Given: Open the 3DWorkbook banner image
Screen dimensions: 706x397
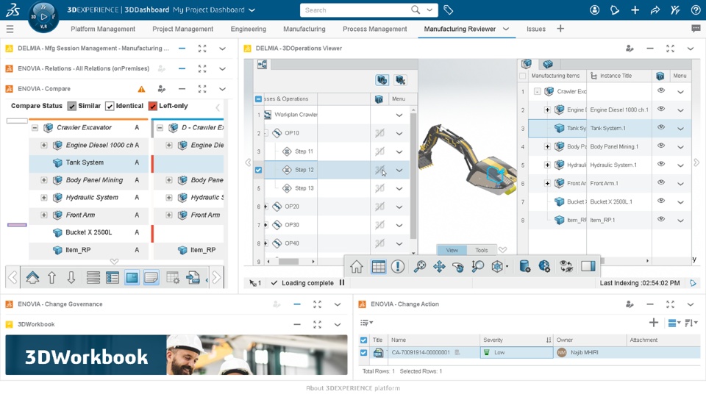Looking at the screenshot, I should (176, 354).
